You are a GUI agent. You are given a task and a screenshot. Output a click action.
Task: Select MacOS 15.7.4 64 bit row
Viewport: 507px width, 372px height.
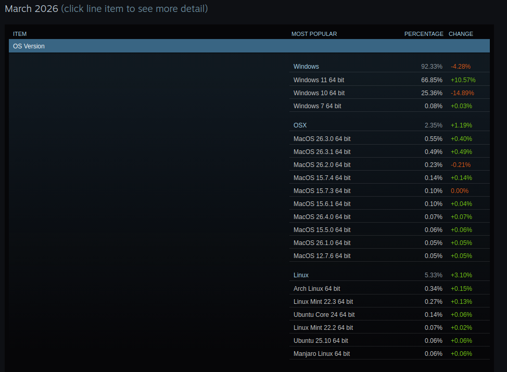click(389, 177)
